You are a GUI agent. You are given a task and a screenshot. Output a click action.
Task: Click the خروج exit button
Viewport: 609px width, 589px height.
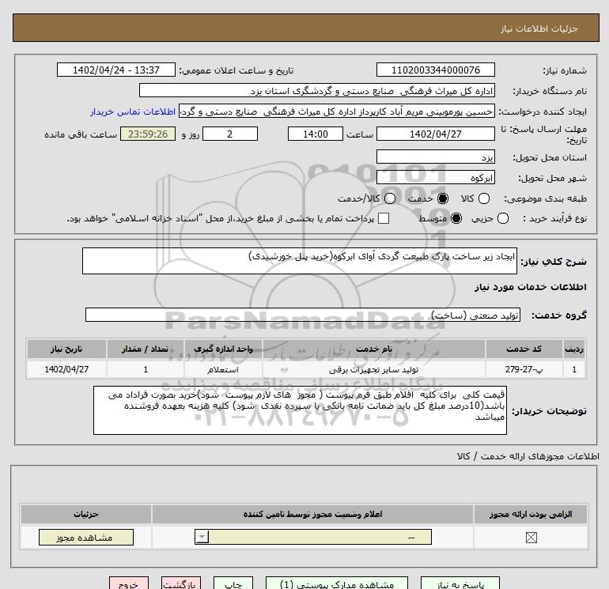pos(129,583)
